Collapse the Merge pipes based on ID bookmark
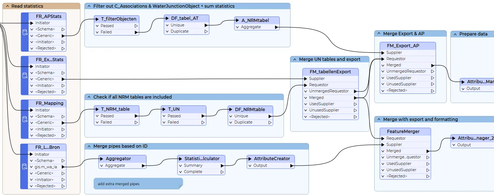Image resolution: width=494 pixels, height=195 pixels. (89, 146)
